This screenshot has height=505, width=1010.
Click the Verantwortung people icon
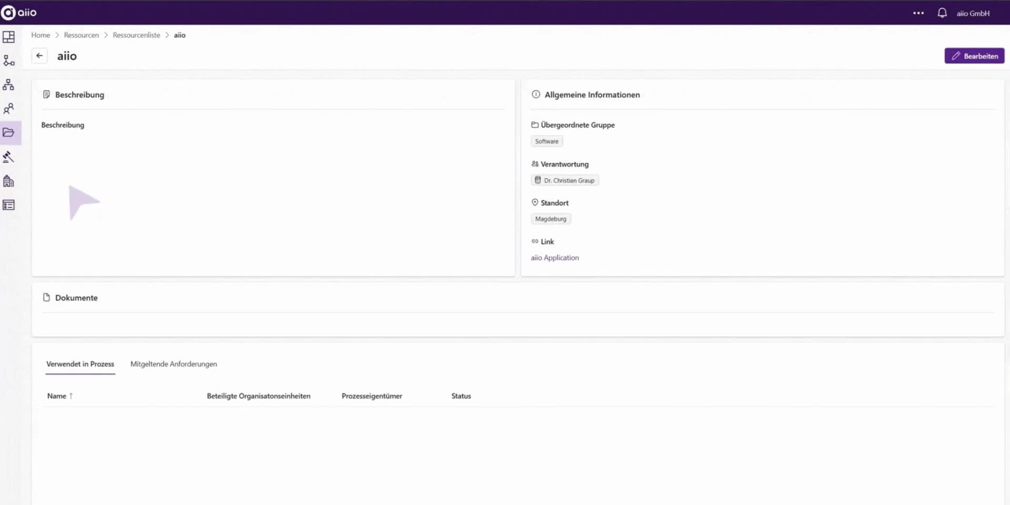[x=535, y=164]
